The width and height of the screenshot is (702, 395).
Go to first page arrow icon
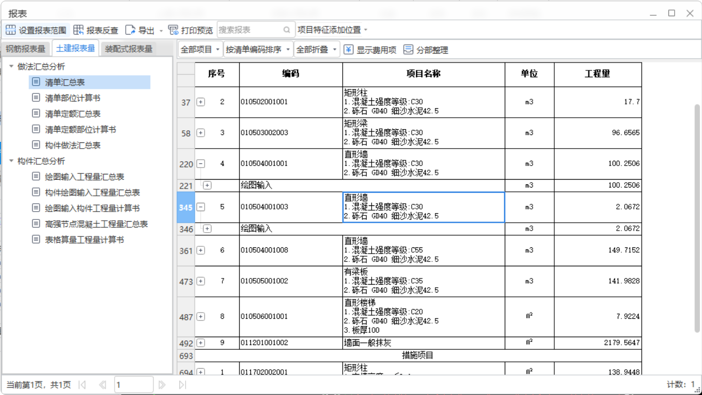tap(82, 385)
